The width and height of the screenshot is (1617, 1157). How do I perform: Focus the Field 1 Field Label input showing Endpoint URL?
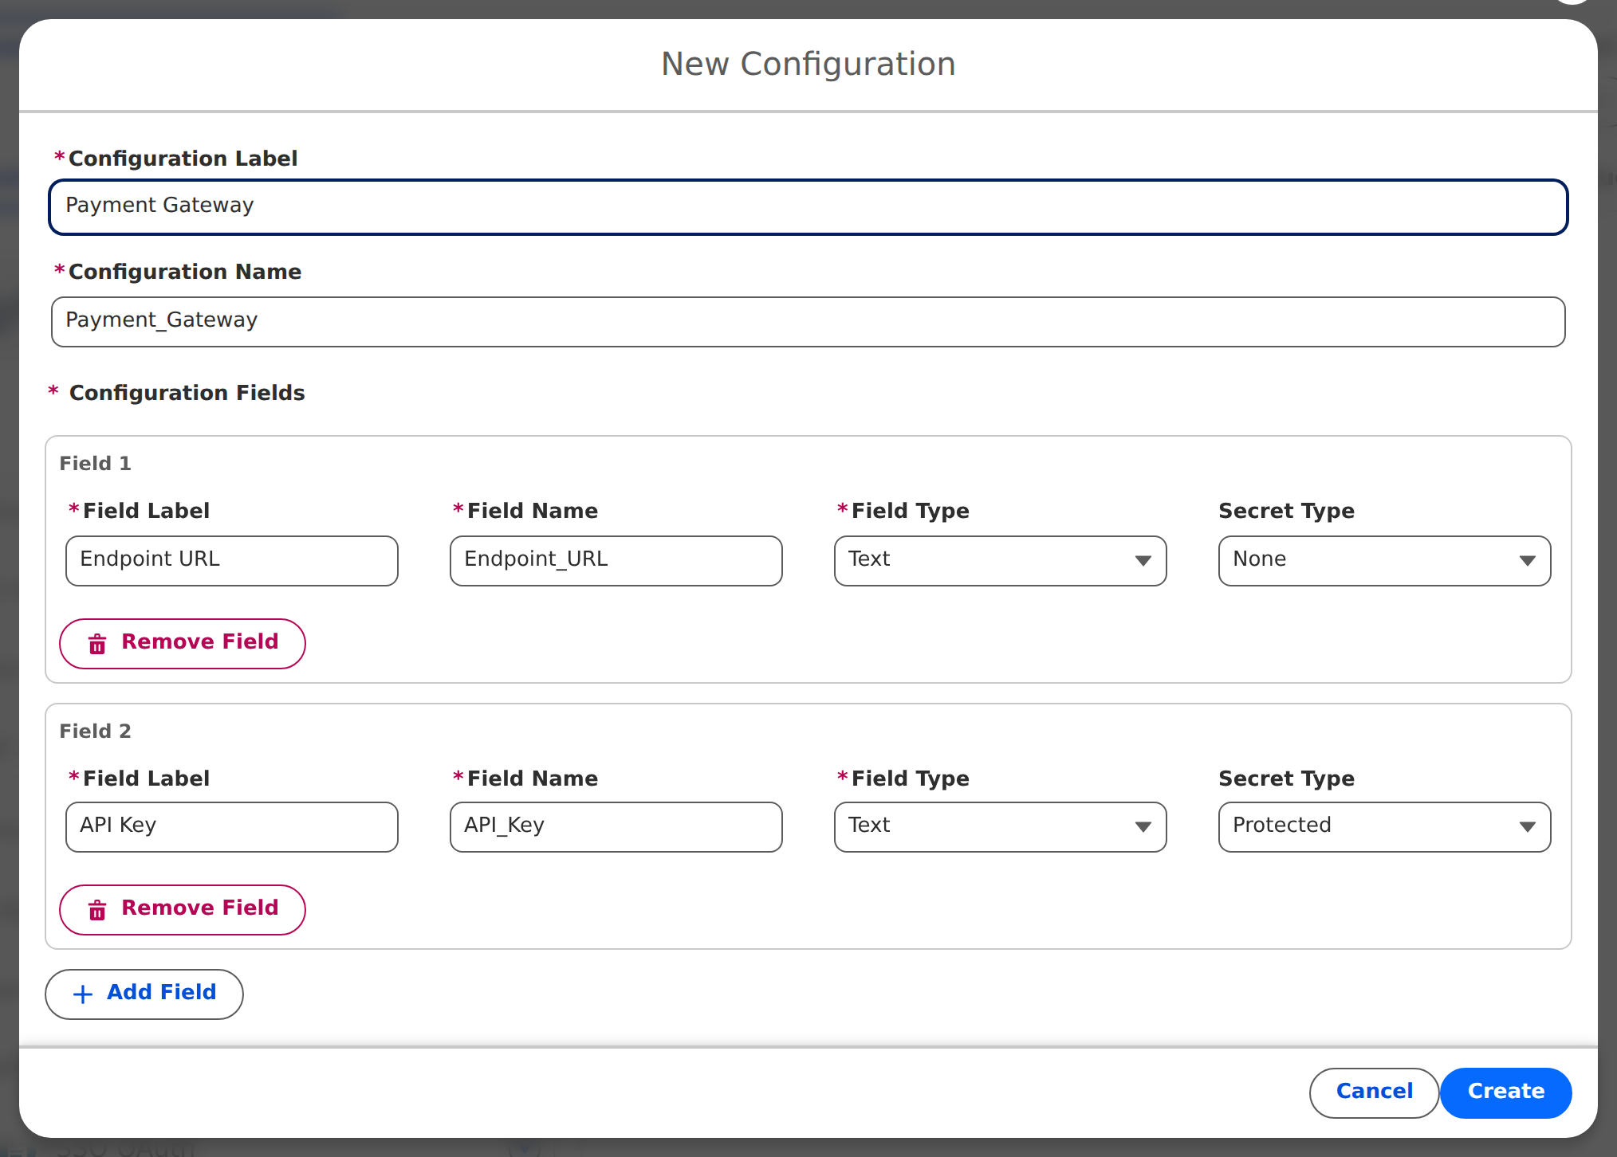click(x=232, y=561)
